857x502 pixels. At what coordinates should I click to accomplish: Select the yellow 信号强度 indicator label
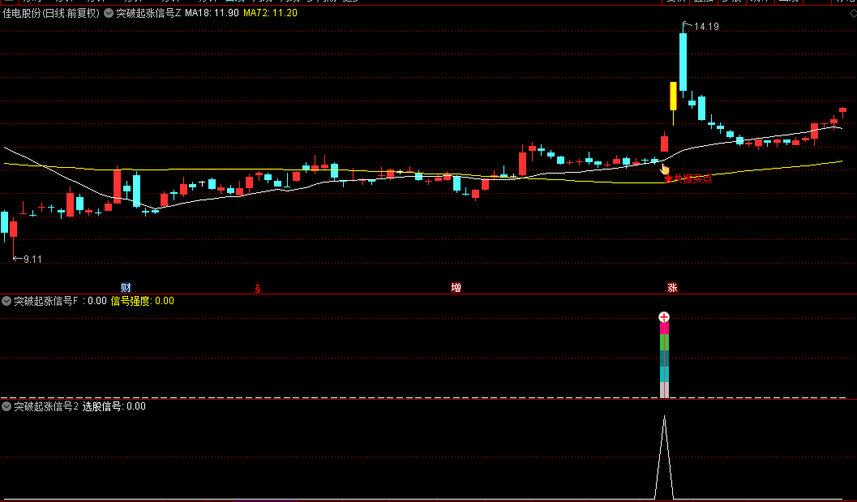[142, 301]
